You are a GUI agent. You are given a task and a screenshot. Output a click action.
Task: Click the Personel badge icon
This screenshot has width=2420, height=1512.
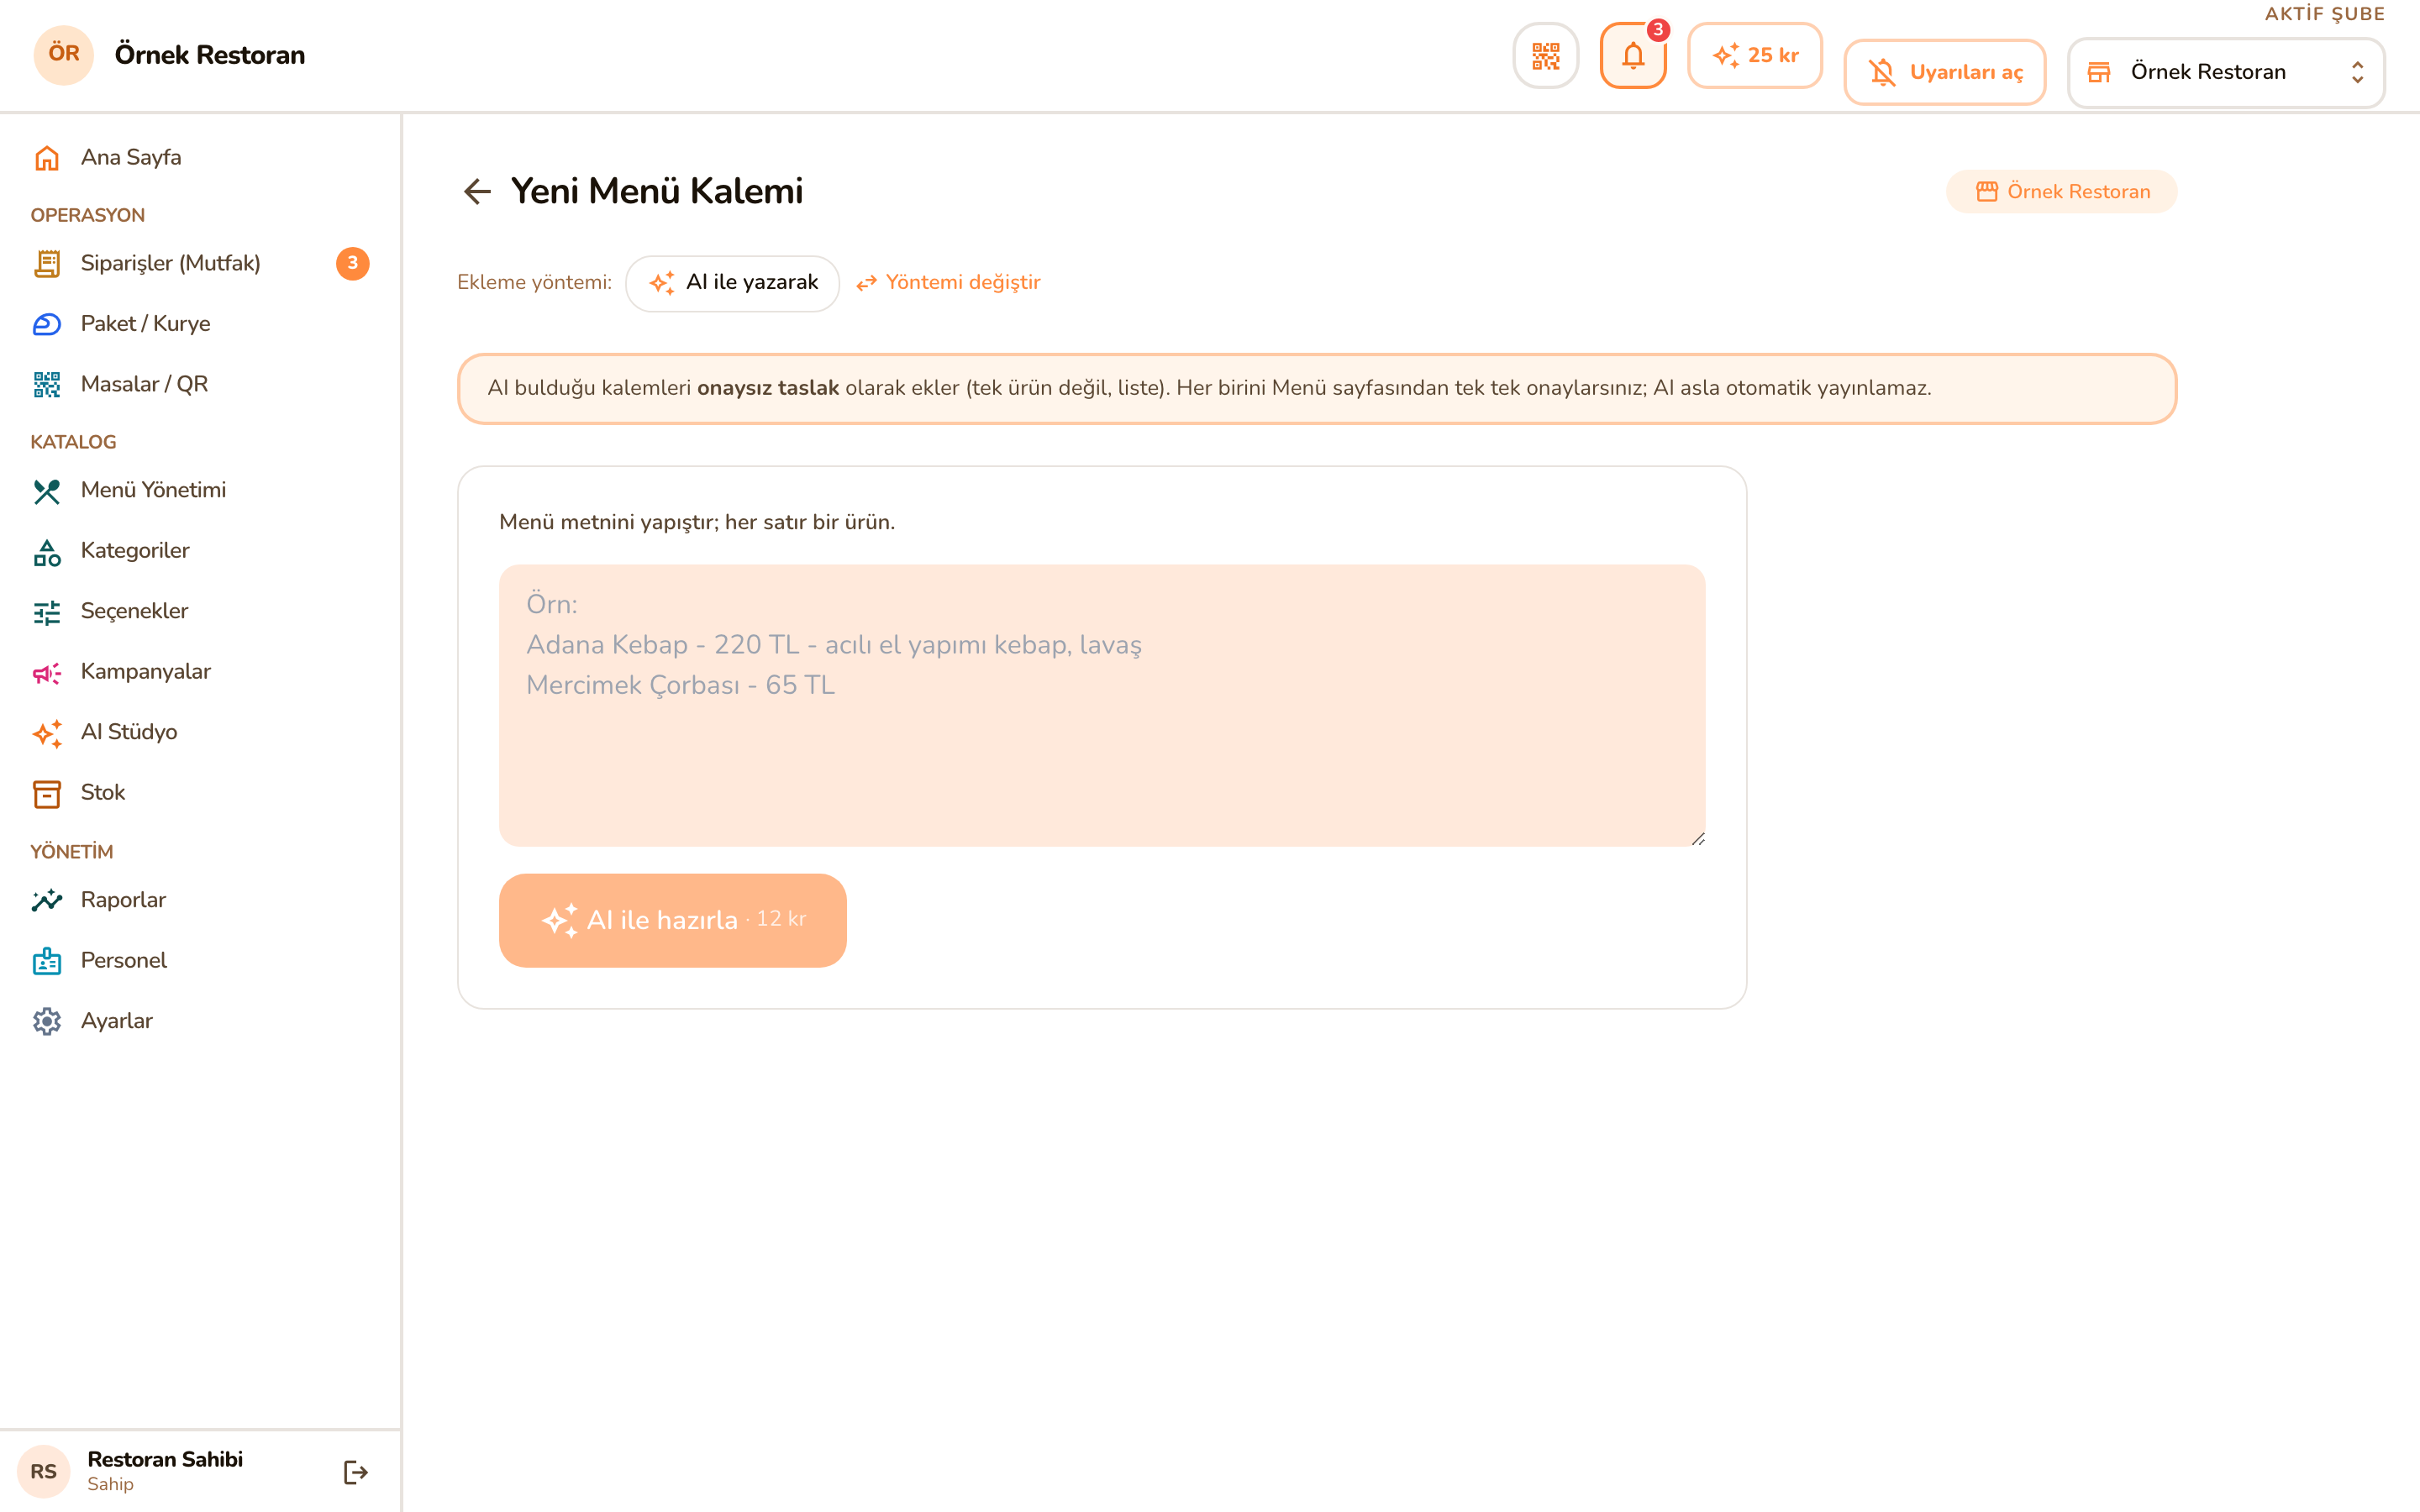click(x=47, y=962)
